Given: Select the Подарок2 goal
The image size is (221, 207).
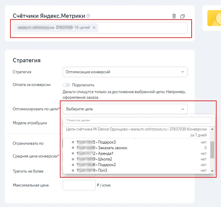Looking at the screenshot, I should coord(136,165).
